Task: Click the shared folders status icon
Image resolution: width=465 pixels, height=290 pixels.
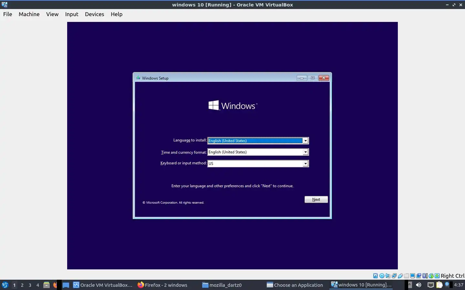Action: point(407,275)
